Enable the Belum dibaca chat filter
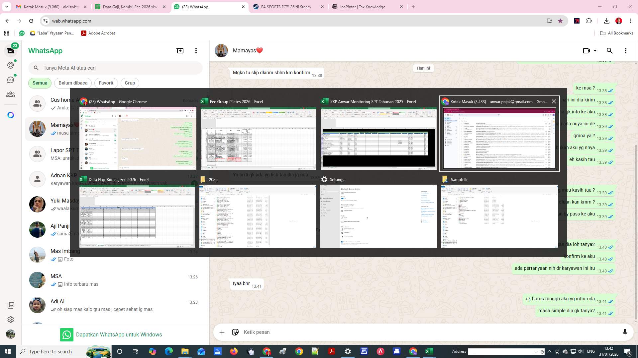 click(x=73, y=83)
